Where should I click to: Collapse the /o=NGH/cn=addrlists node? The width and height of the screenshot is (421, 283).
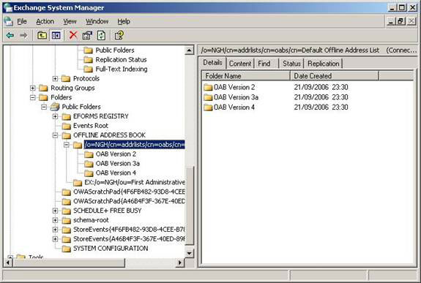(67, 145)
